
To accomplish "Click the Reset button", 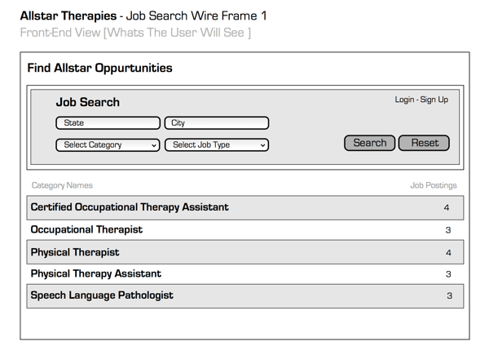I will pos(424,143).
